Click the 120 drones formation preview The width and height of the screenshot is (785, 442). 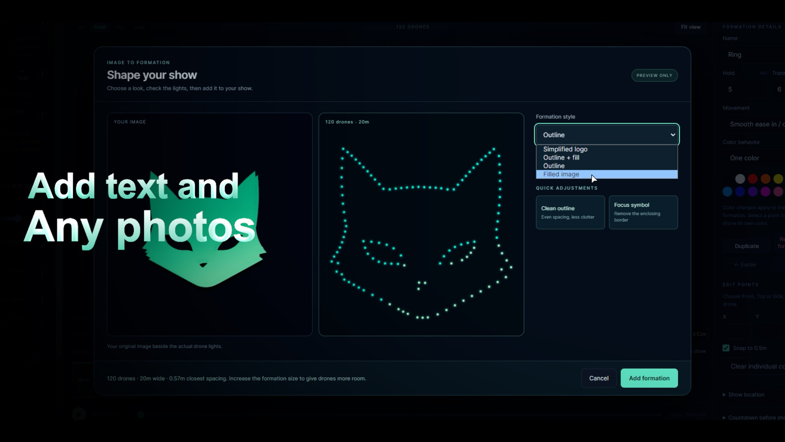421,224
